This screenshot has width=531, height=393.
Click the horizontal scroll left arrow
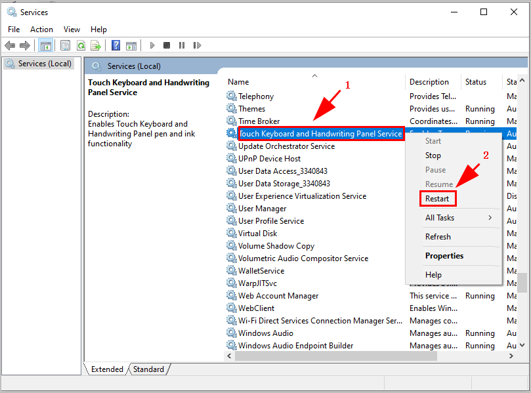click(229, 356)
